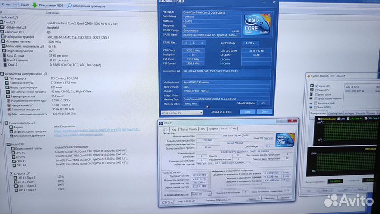
Task: Open the Отчёт toolbar item
Action: coord(6,4)
